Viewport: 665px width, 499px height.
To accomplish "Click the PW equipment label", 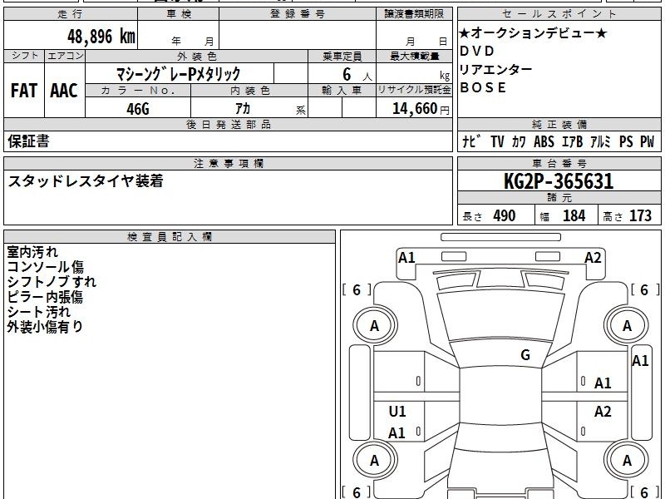I will tap(648, 141).
